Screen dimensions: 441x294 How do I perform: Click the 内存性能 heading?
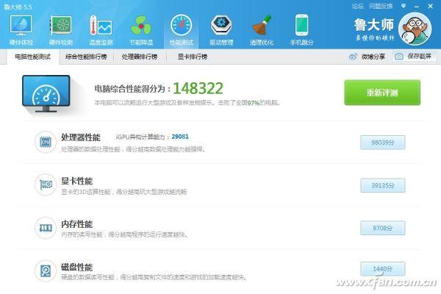pos(76,224)
